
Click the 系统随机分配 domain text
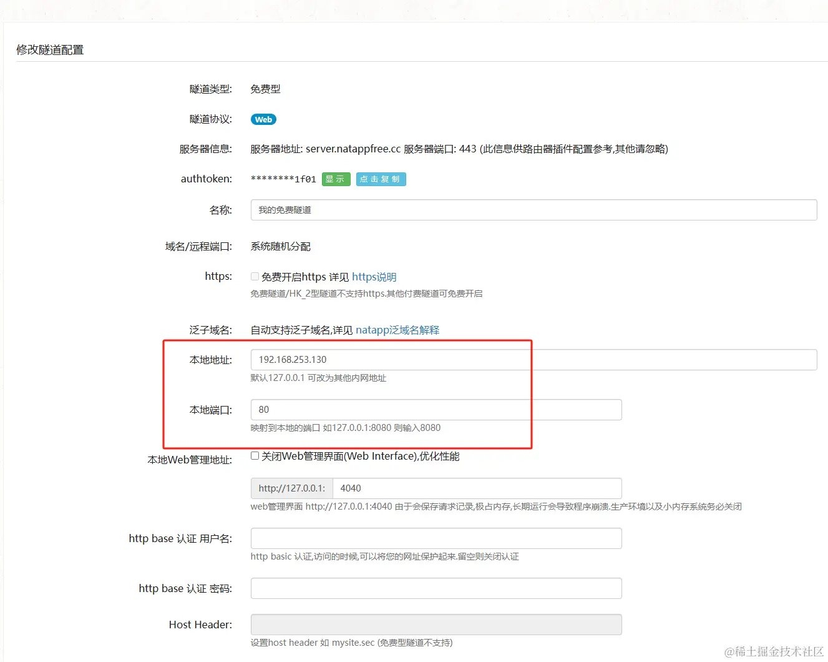click(281, 247)
